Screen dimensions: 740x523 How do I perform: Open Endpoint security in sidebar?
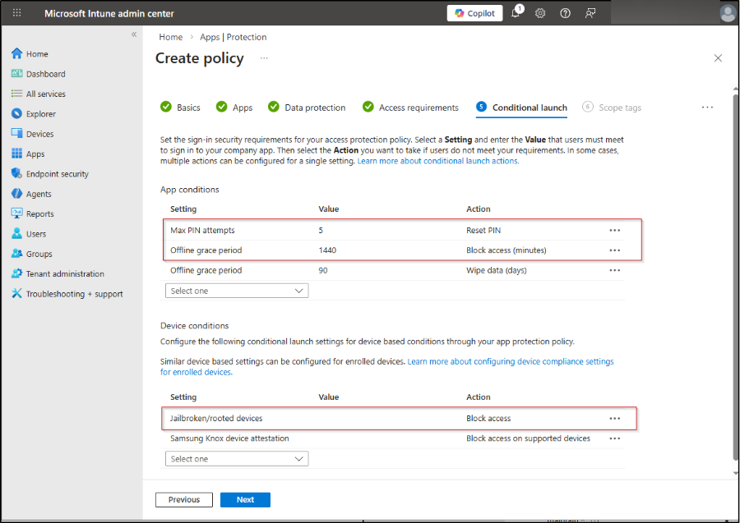coord(57,174)
